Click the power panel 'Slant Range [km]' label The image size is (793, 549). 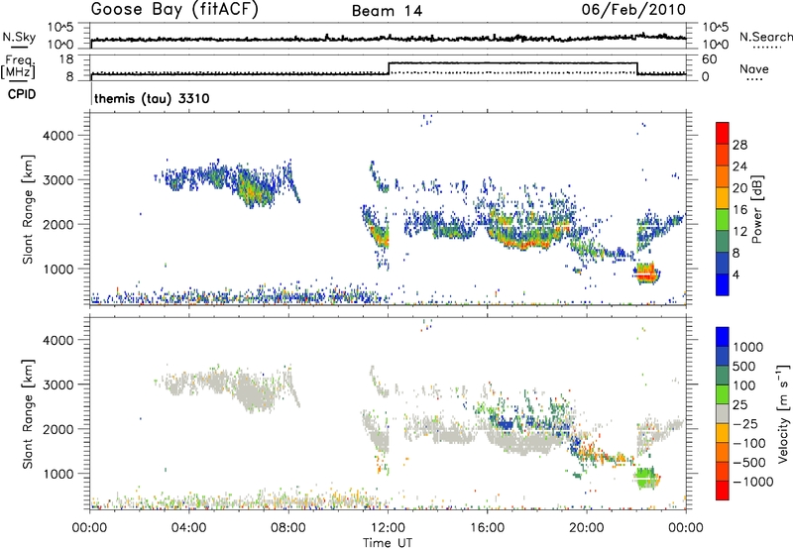point(28,209)
